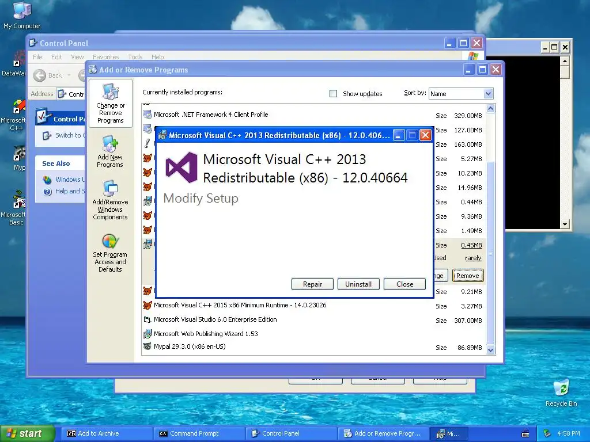The image size is (590, 442).
Task: Select Change or Remove Programs sidebar icon
Action: pyautogui.click(x=110, y=104)
